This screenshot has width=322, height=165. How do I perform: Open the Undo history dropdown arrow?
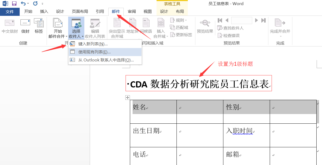point(28,4)
